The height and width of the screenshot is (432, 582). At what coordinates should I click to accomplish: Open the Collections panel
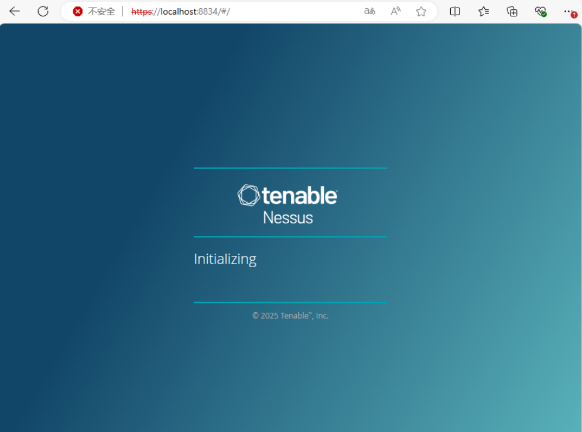[512, 12]
